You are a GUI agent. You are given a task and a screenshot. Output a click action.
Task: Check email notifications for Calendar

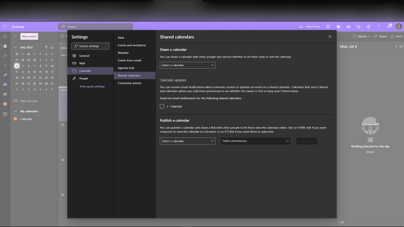[x=162, y=106]
